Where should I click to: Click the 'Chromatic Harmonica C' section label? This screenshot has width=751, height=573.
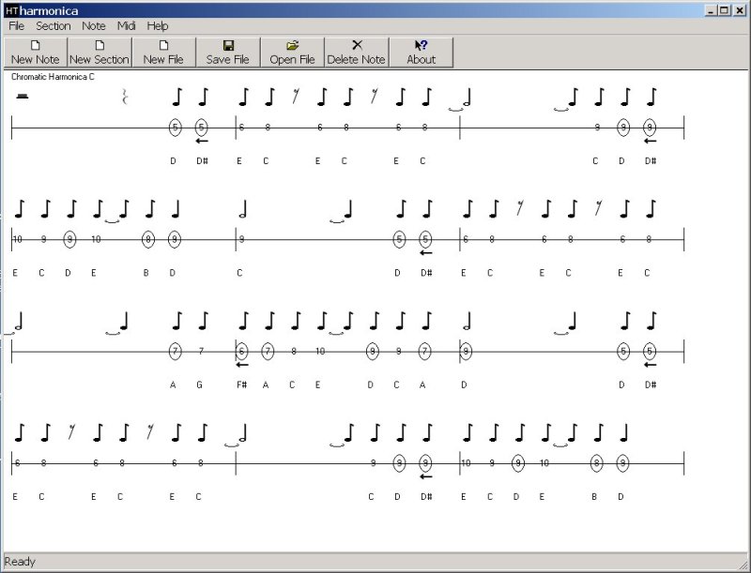[x=53, y=77]
